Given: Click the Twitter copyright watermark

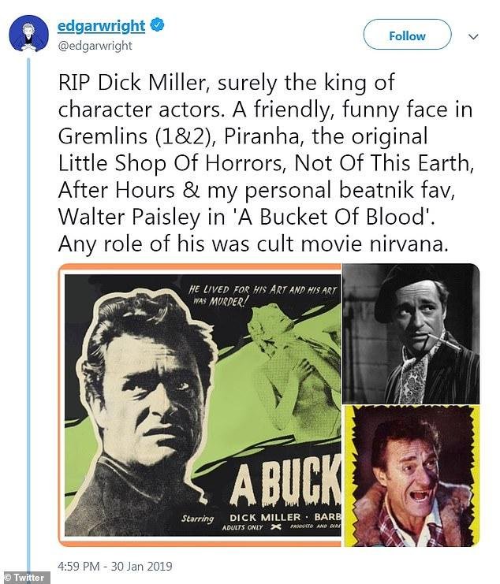Looking at the screenshot, I should (24, 578).
